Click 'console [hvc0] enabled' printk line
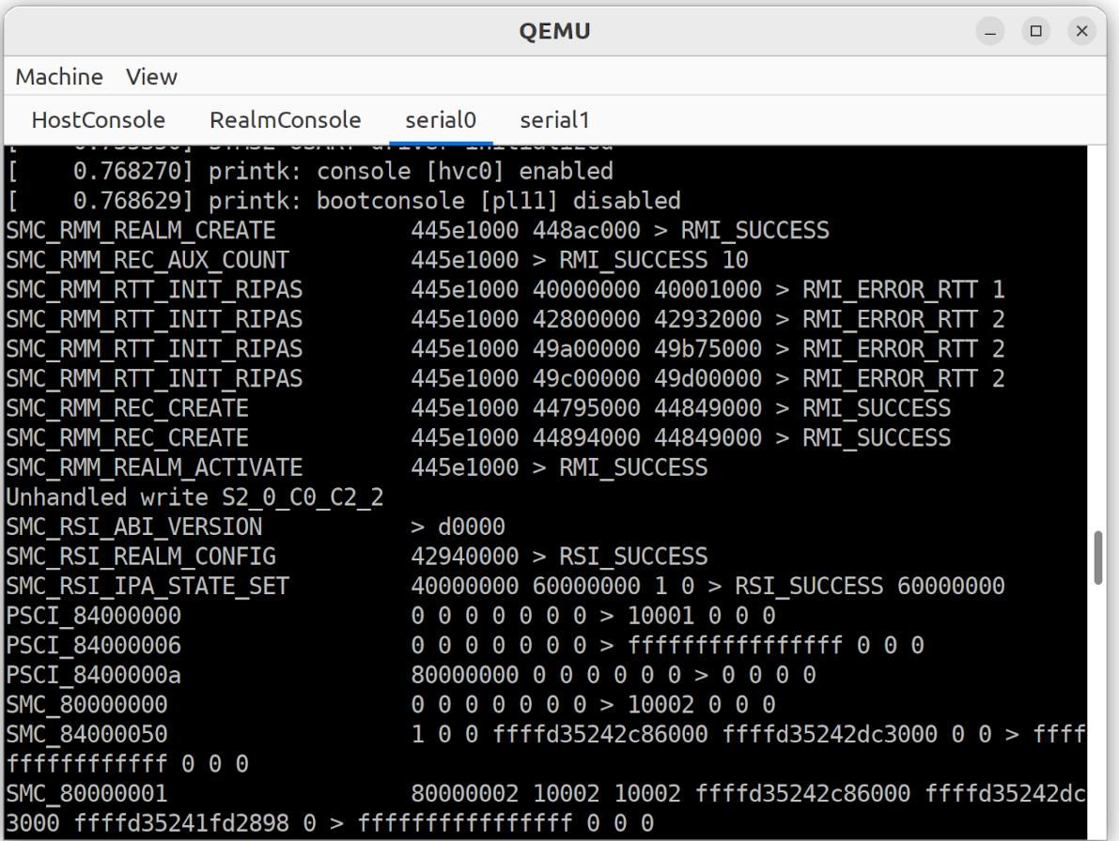Image resolution: width=1119 pixels, height=841 pixels. coord(310,171)
